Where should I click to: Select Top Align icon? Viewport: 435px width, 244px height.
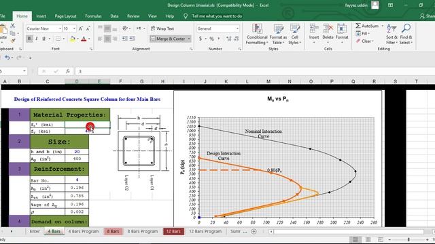click(100, 28)
